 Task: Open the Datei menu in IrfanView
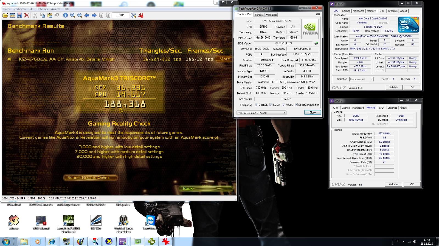(6, 9)
